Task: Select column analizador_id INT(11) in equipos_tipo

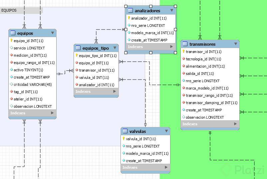Action: [96, 85]
